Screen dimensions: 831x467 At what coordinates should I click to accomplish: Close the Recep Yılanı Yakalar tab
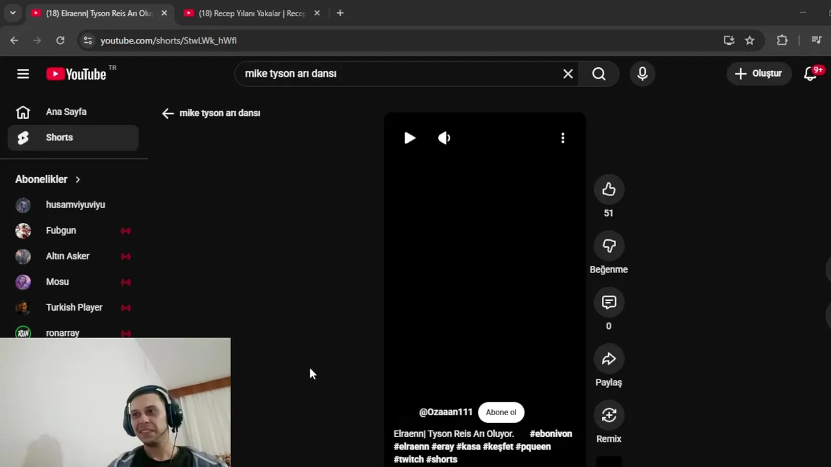(x=317, y=13)
